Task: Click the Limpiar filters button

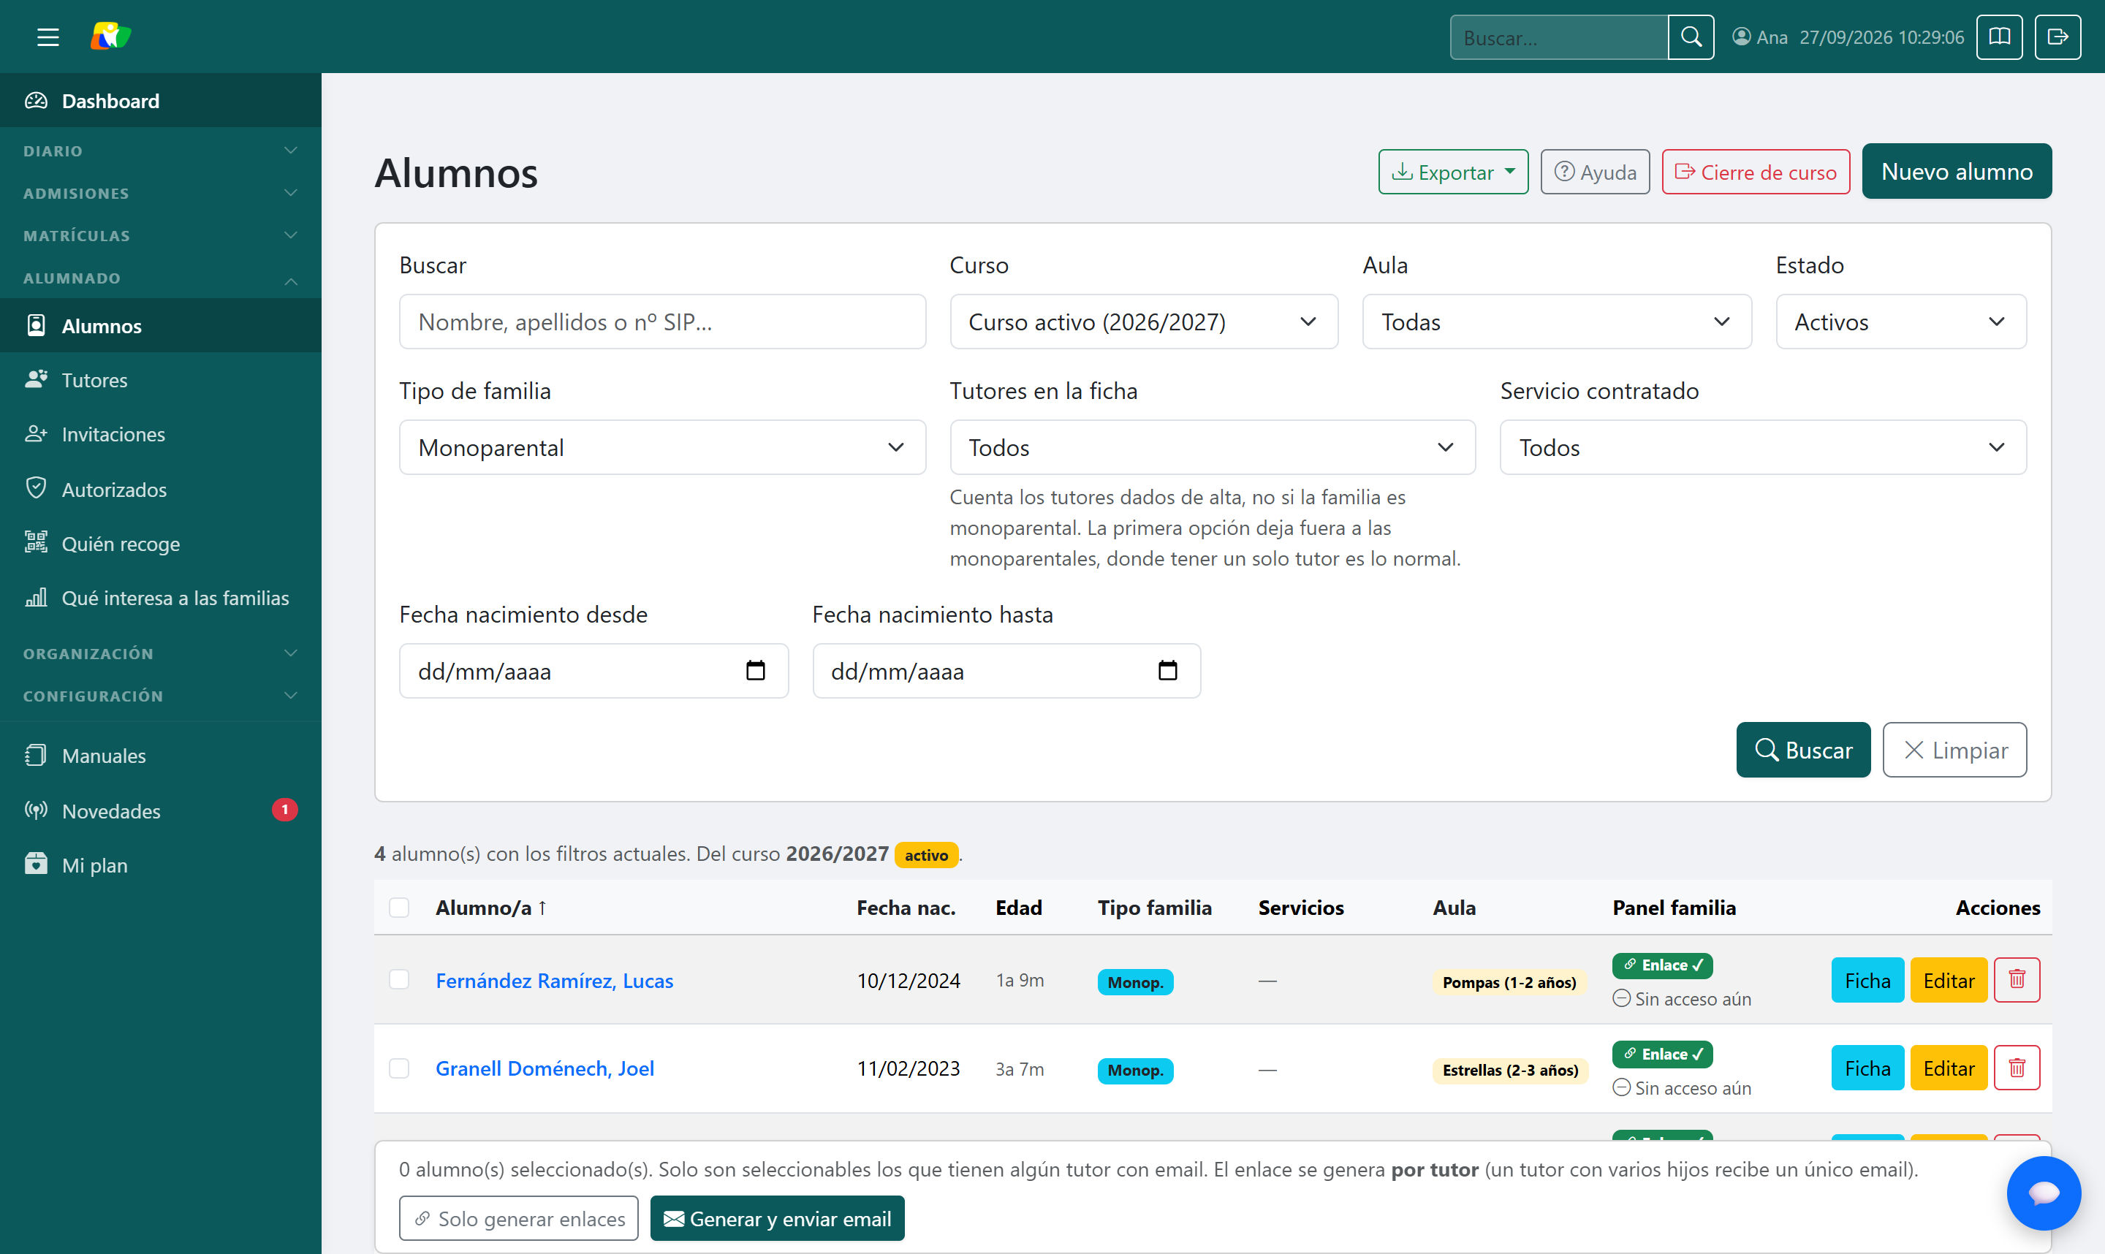Action: pyautogui.click(x=1954, y=750)
